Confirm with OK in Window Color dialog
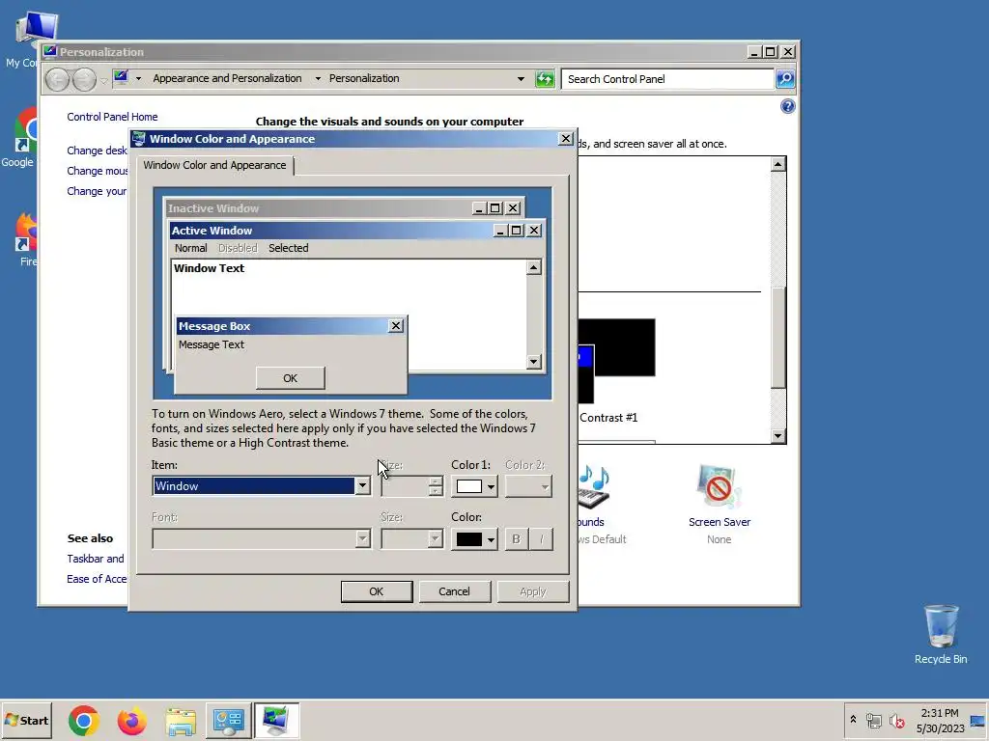 (x=377, y=591)
